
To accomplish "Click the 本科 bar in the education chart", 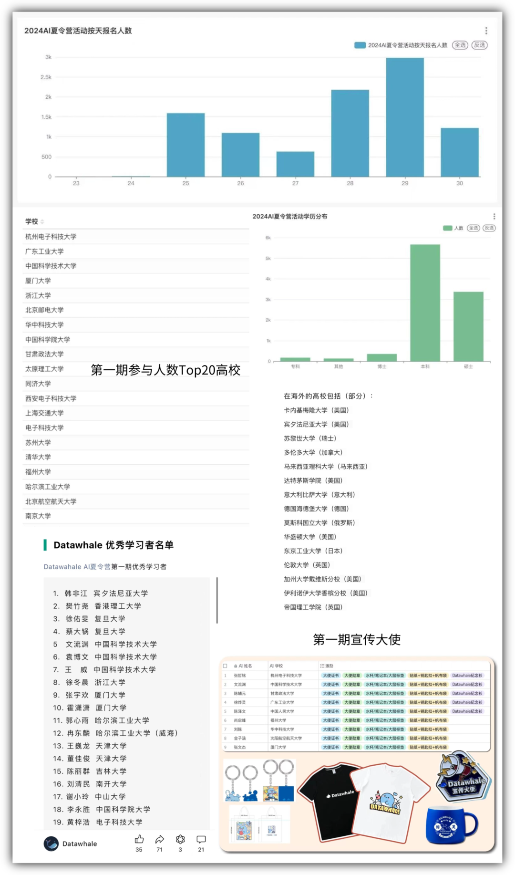I will point(425,302).
